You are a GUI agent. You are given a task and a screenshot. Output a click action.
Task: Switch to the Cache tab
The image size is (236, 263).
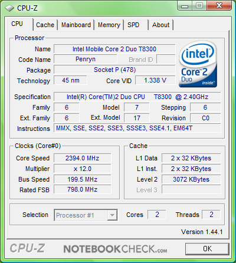(45, 25)
